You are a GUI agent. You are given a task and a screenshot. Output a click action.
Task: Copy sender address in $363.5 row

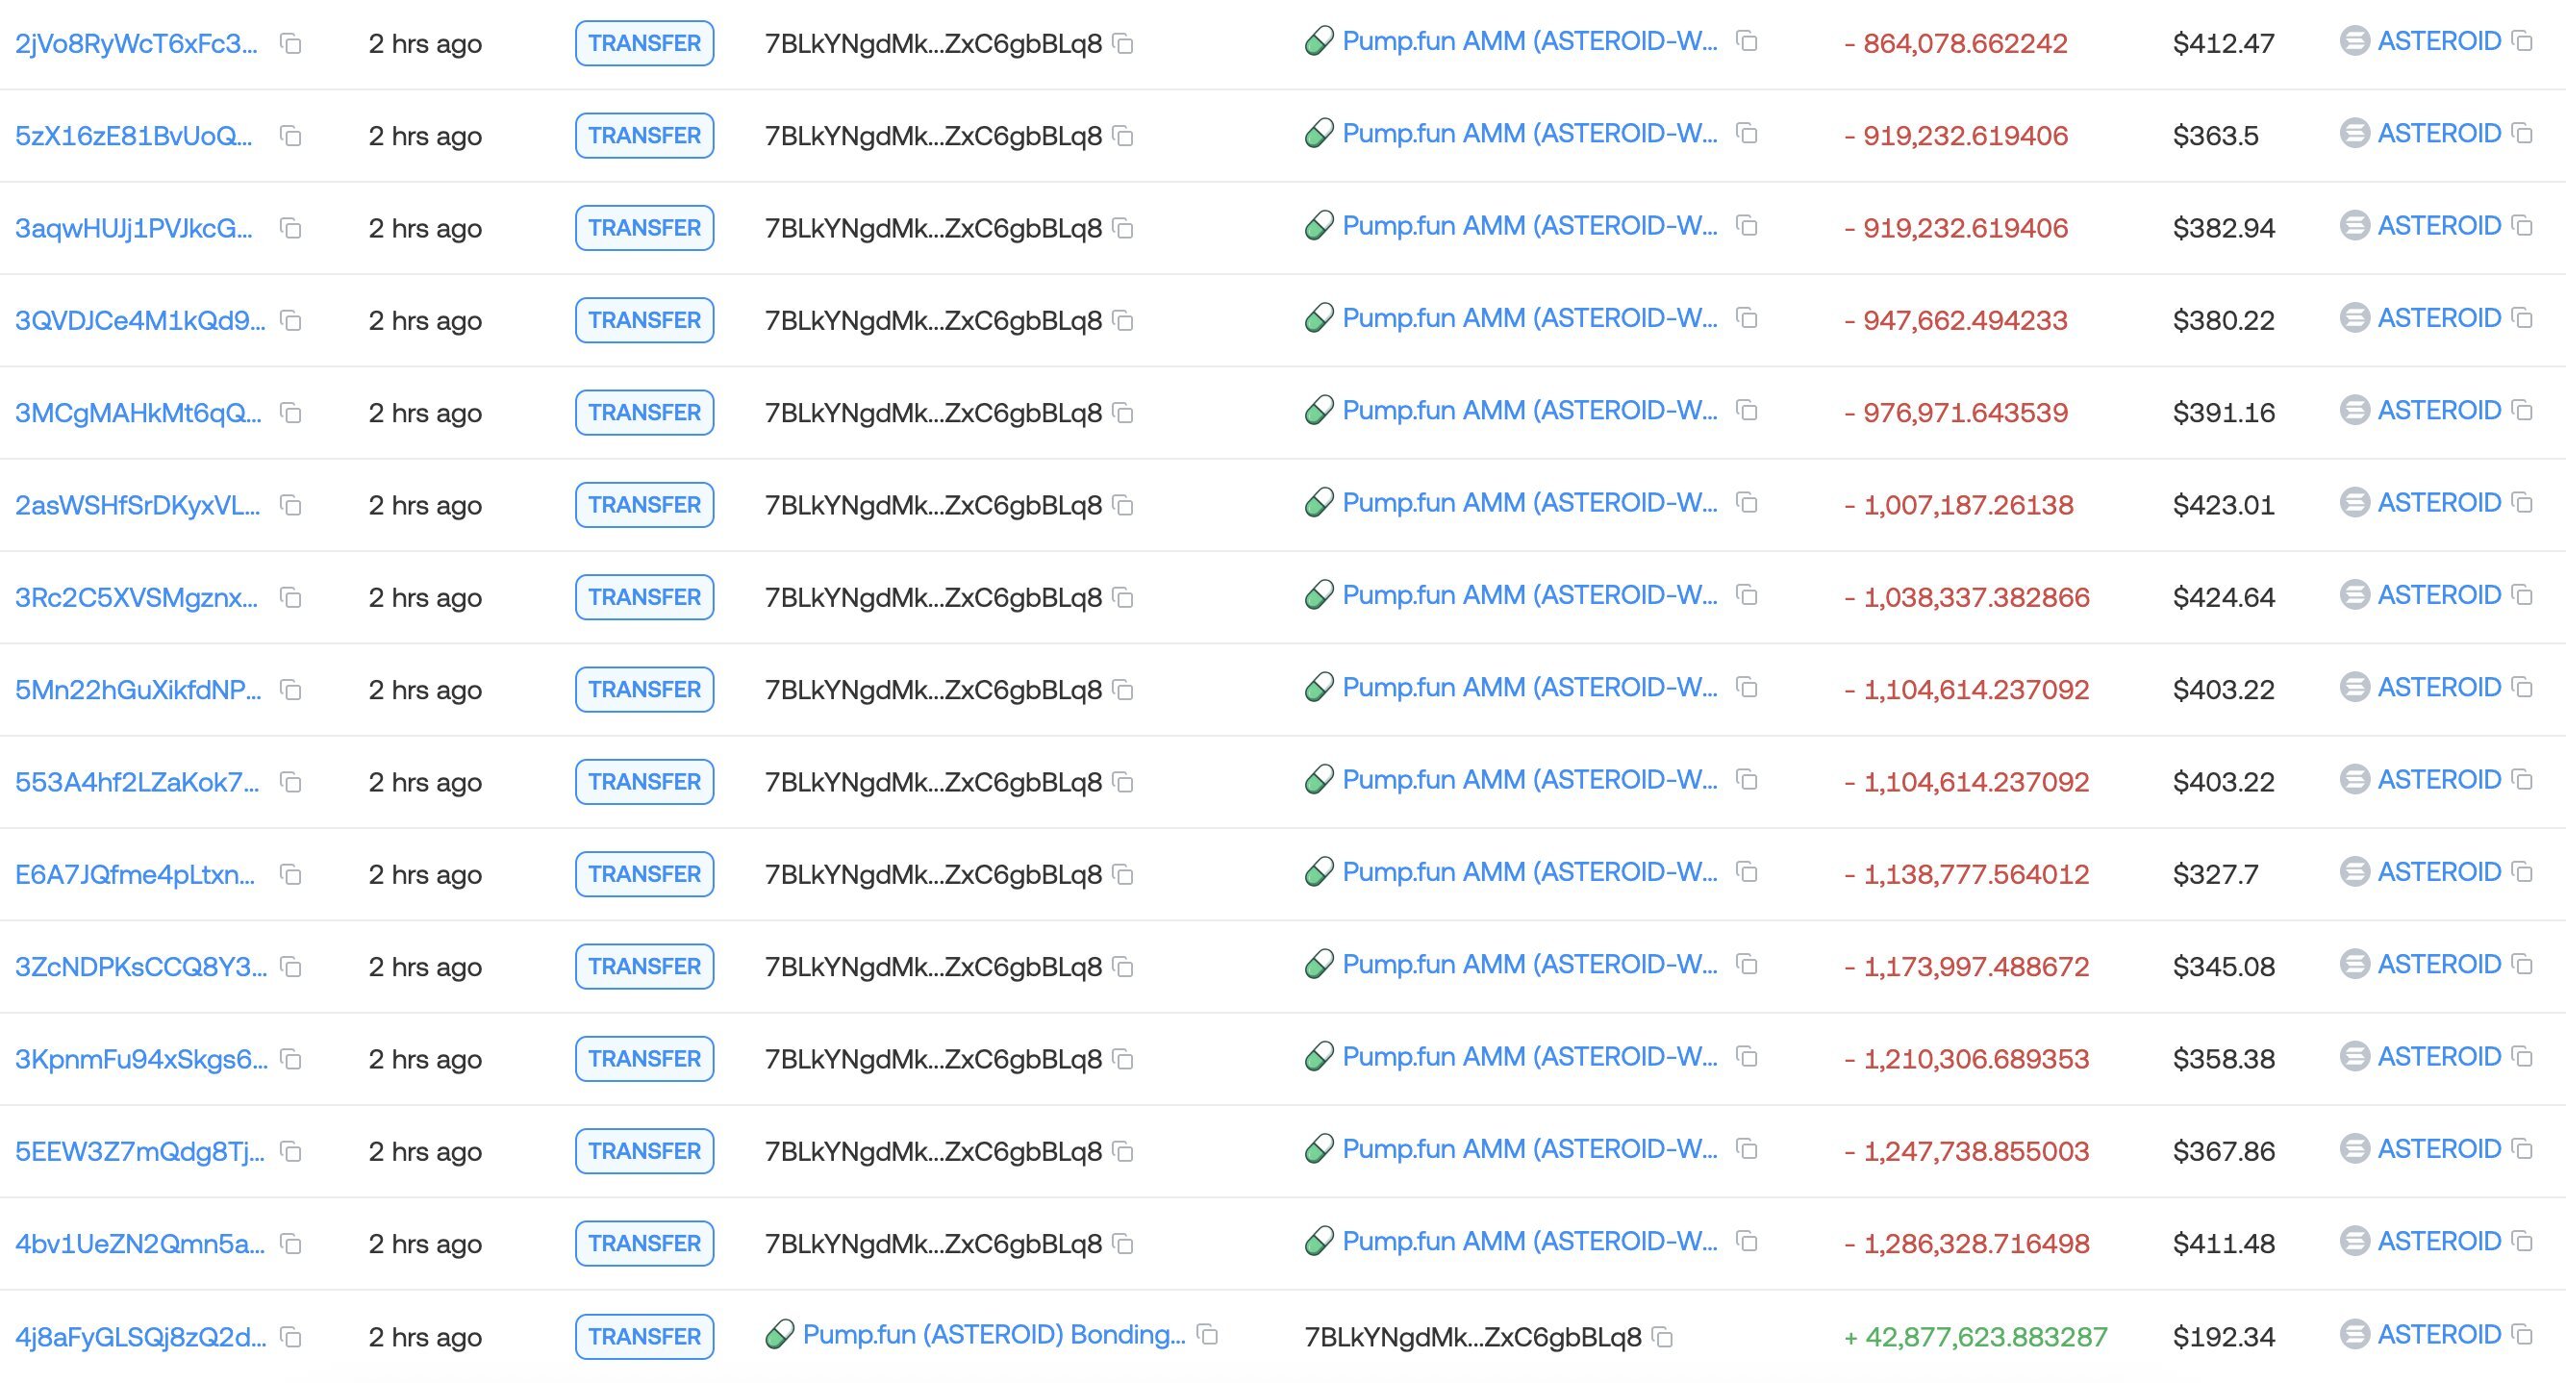coord(1122,136)
